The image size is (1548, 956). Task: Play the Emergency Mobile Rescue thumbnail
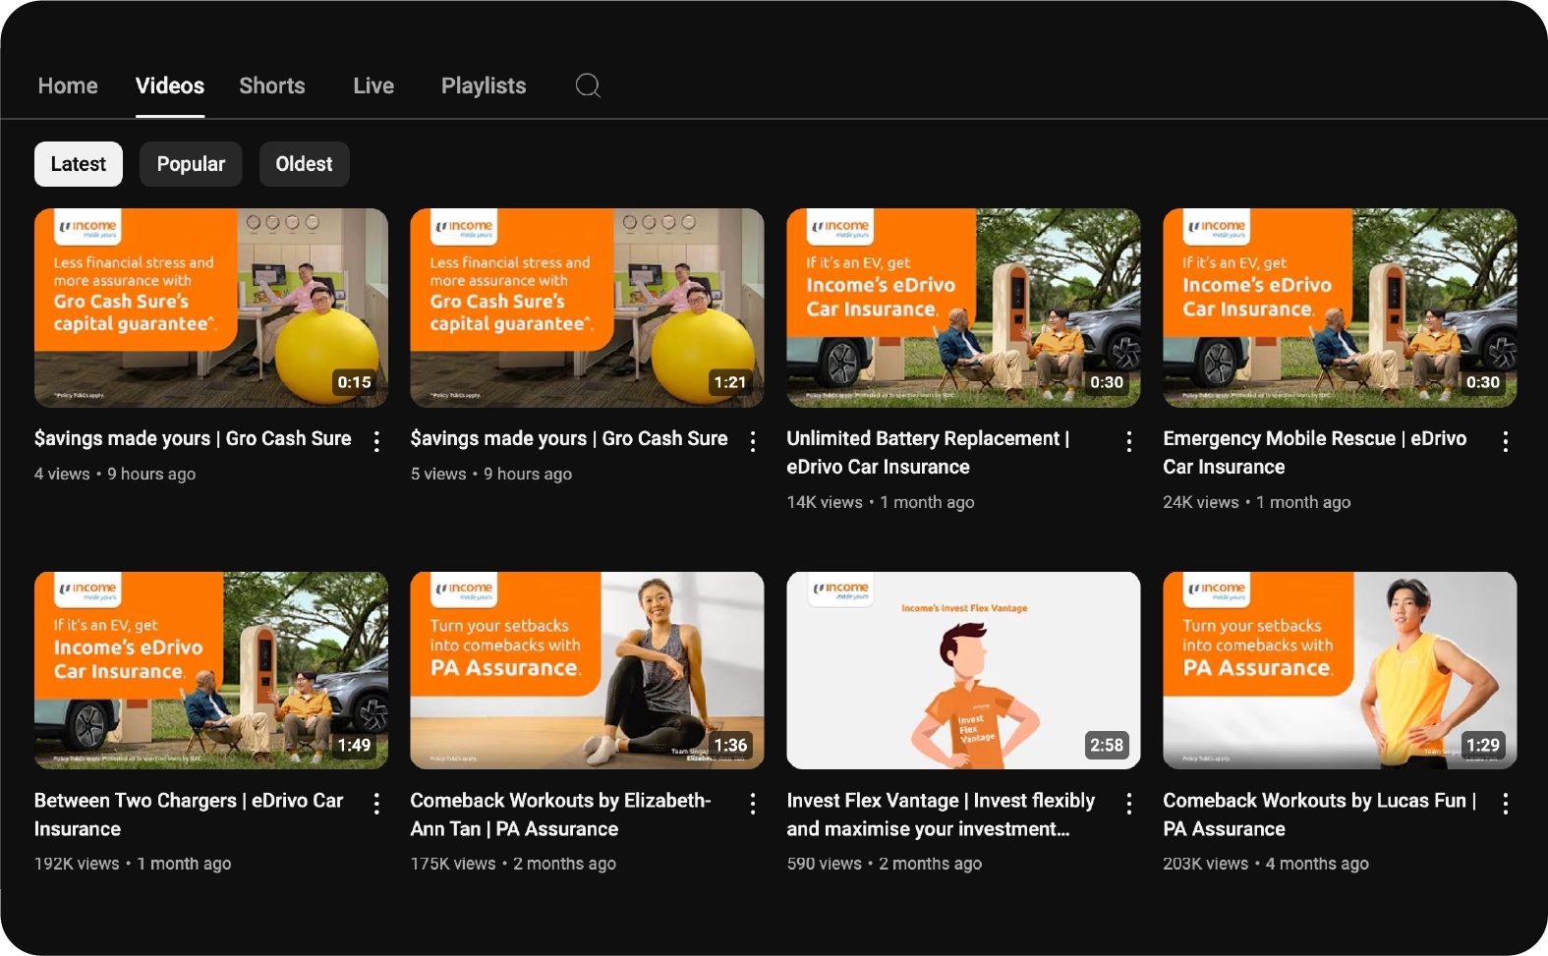(x=1340, y=308)
